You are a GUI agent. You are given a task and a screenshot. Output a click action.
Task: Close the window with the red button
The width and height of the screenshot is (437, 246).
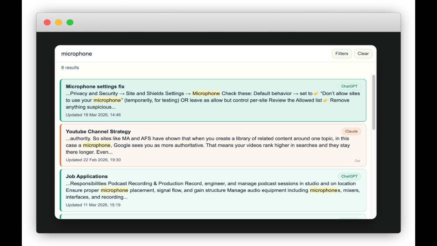(x=47, y=23)
